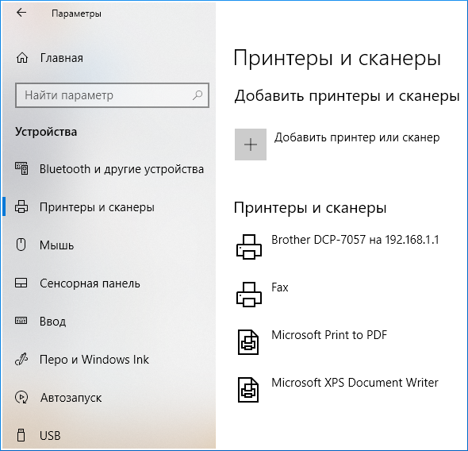Click the plus button to add a printer
The image size is (468, 451).
pyautogui.click(x=251, y=145)
